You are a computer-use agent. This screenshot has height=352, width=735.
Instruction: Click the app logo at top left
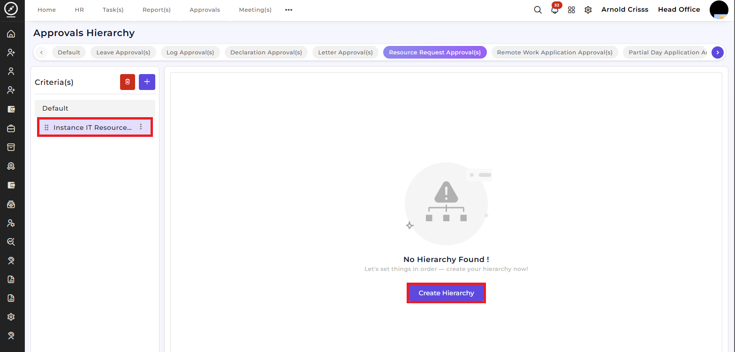pyautogui.click(x=11, y=9)
